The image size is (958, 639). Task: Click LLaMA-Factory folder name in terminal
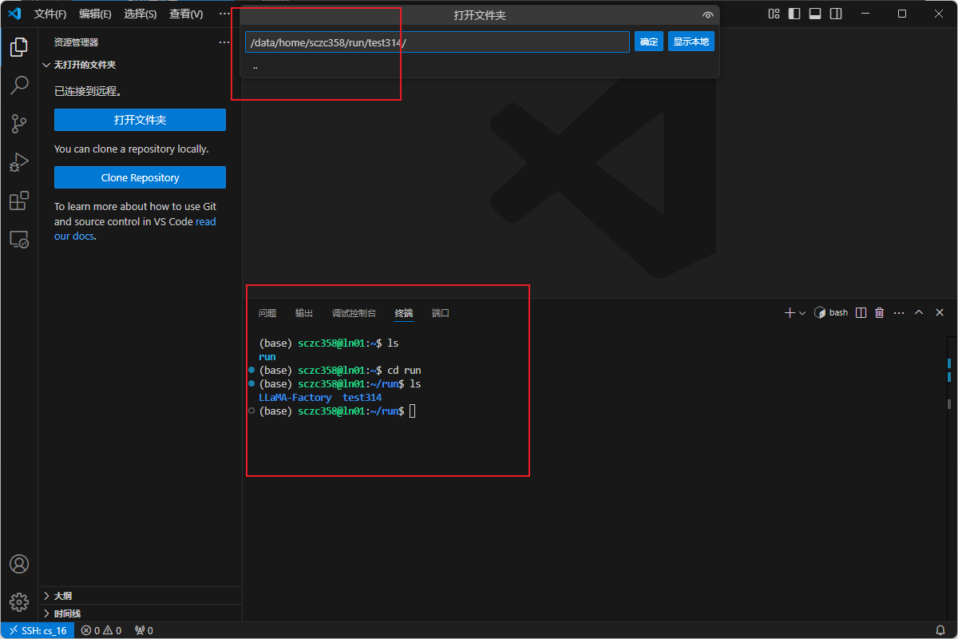295,397
